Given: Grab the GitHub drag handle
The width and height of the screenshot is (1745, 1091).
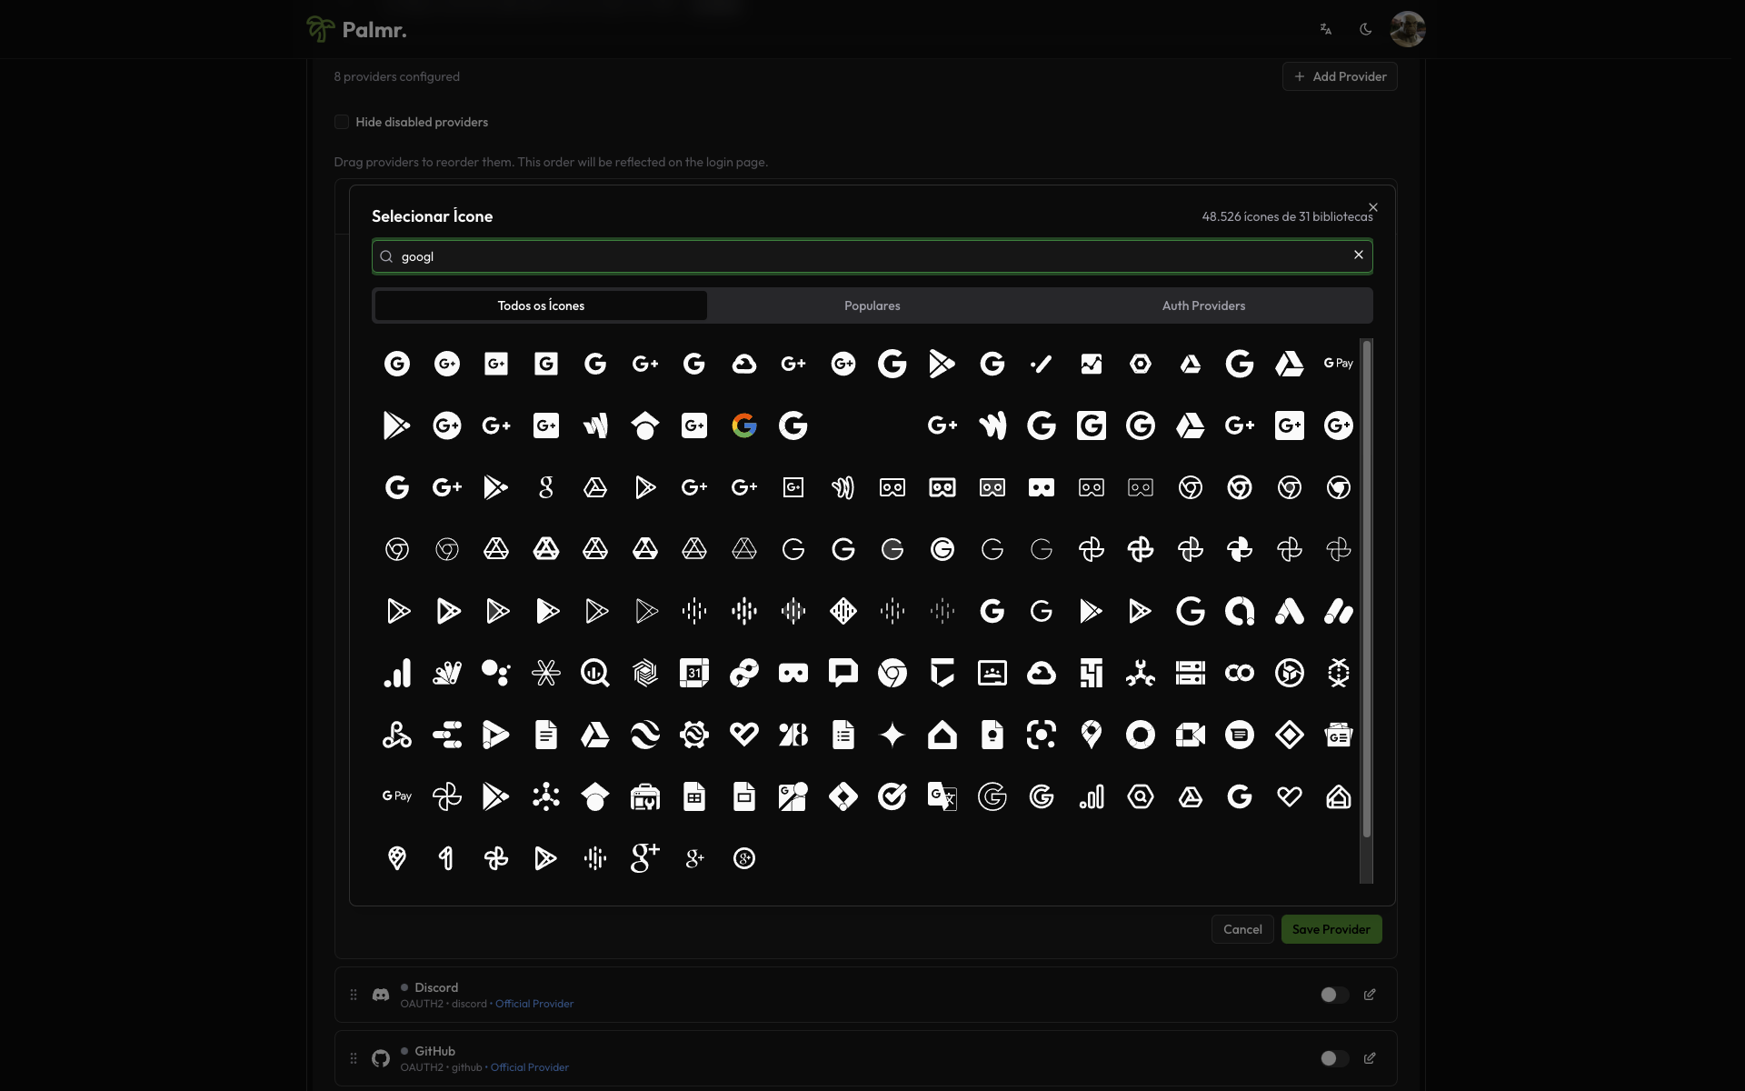Looking at the screenshot, I should pos(354,1058).
